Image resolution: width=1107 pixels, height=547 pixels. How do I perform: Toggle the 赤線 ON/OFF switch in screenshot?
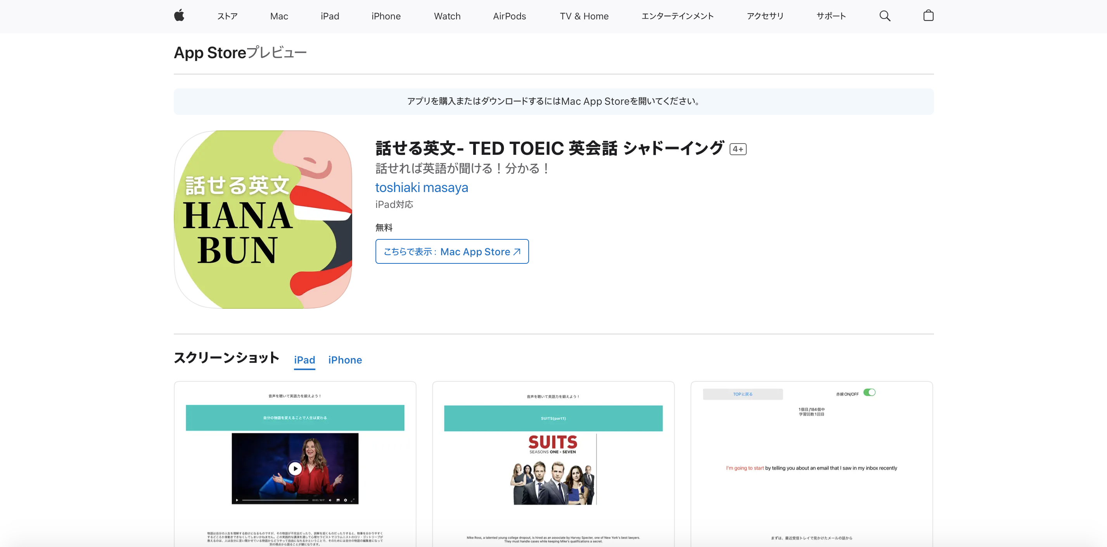(869, 393)
